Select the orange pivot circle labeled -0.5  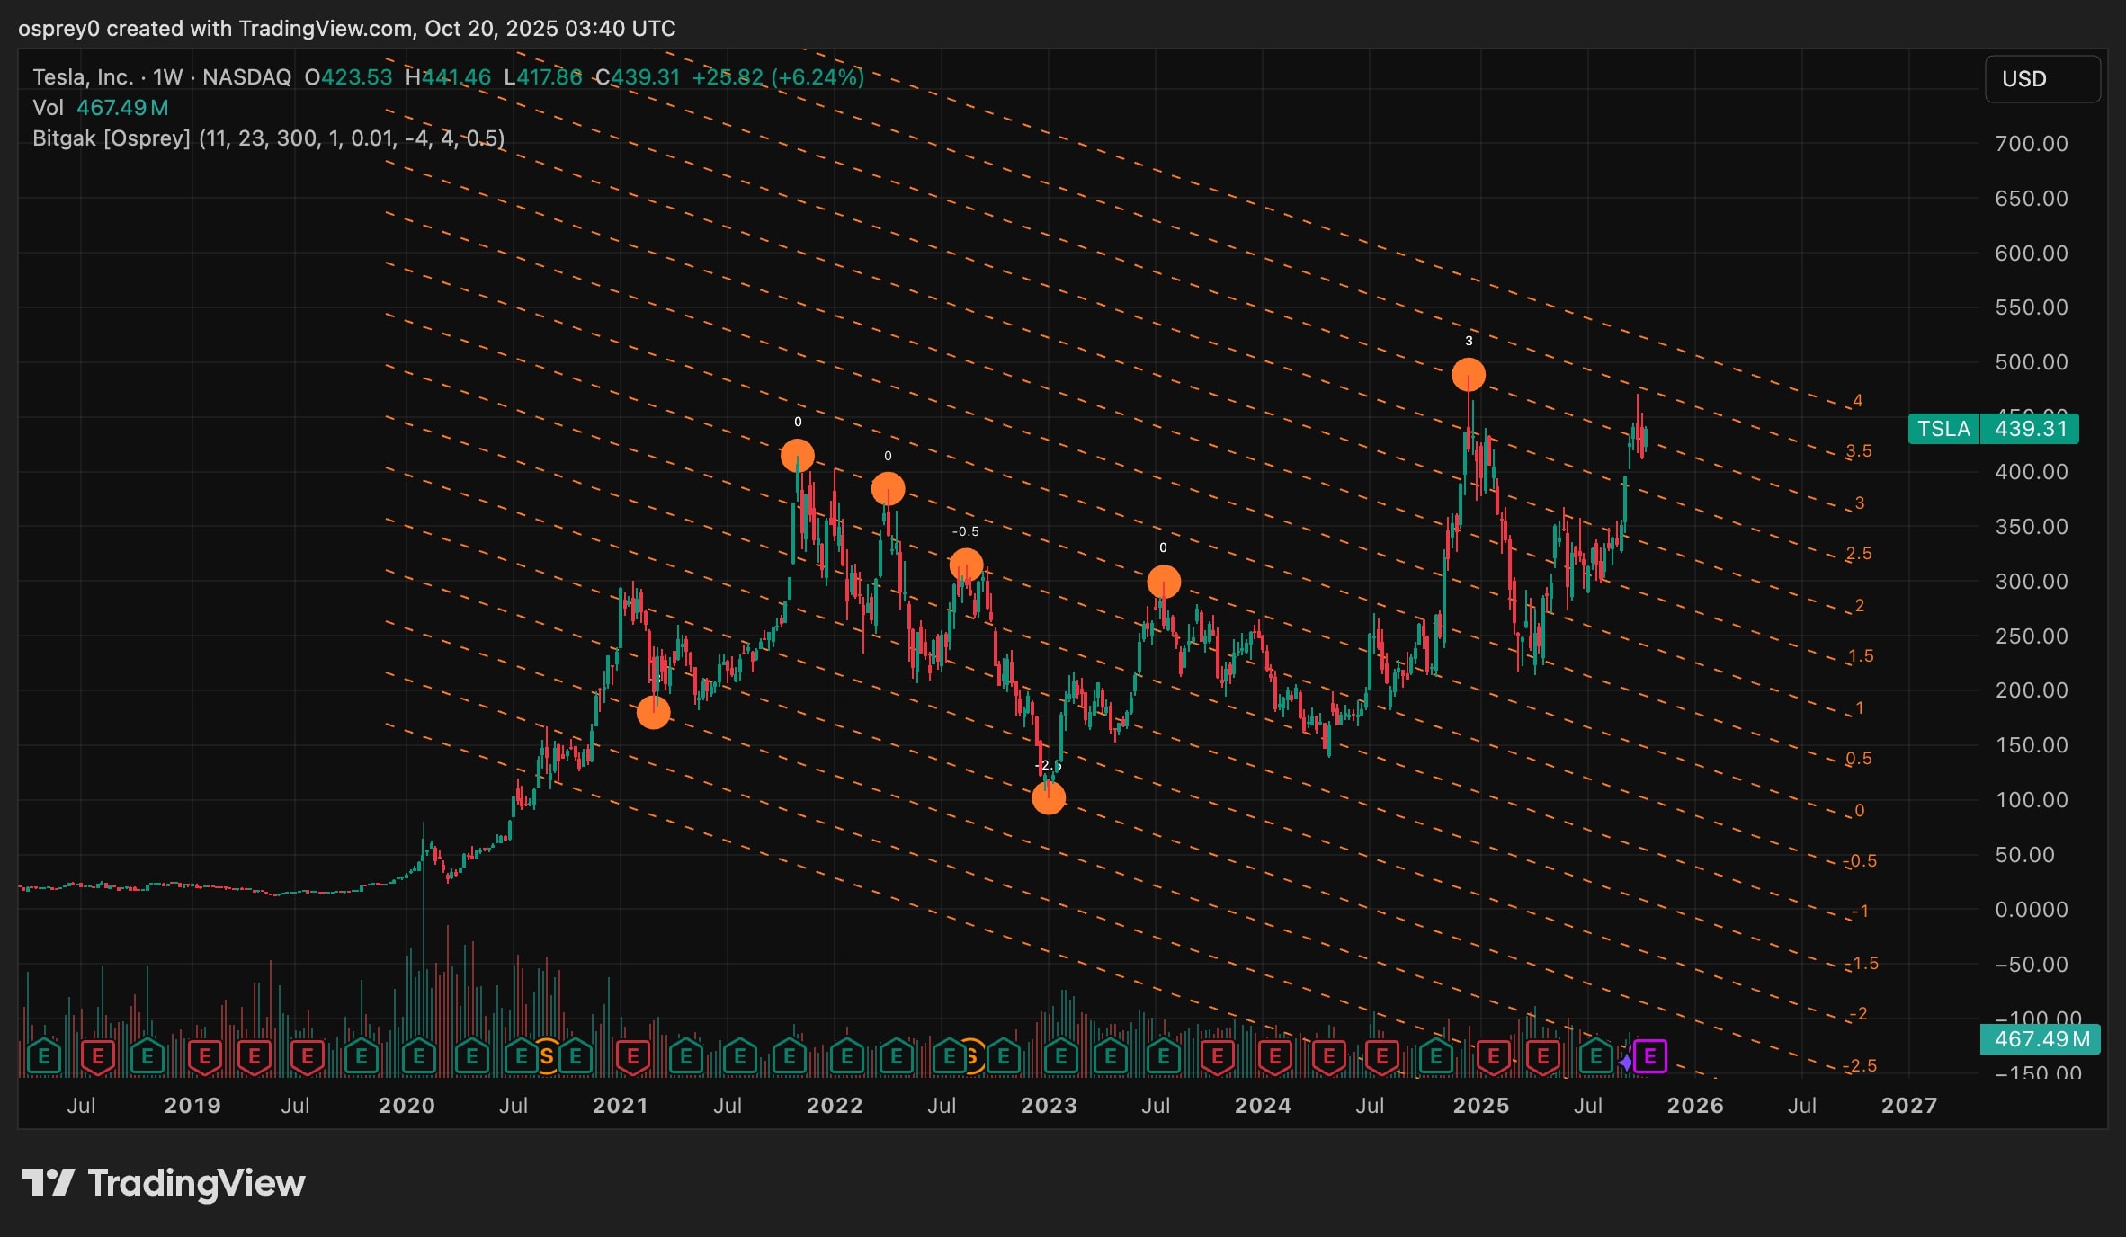[966, 565]
